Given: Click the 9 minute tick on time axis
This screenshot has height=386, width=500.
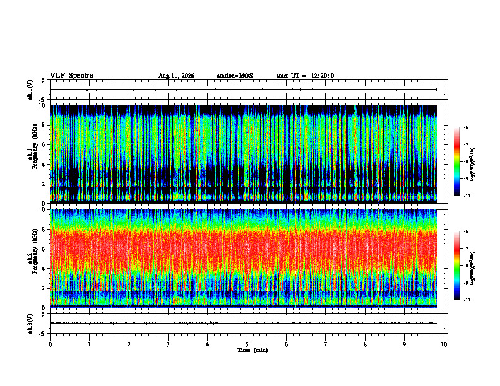Looking at the screenshot, I should [x=404, y=344].
